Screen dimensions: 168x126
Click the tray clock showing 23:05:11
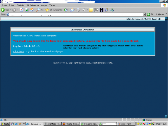pyautogui.click(x=161, y=124)
